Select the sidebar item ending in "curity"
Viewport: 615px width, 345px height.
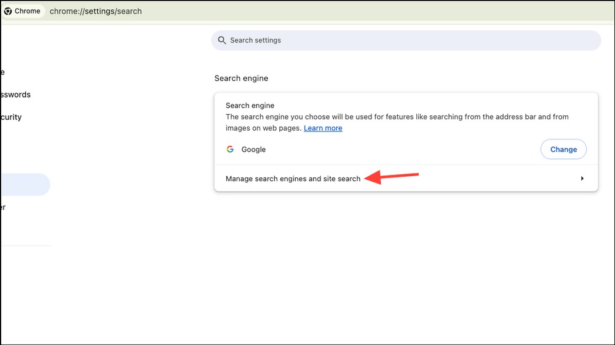pyautogui.click(x=11, y=117)
